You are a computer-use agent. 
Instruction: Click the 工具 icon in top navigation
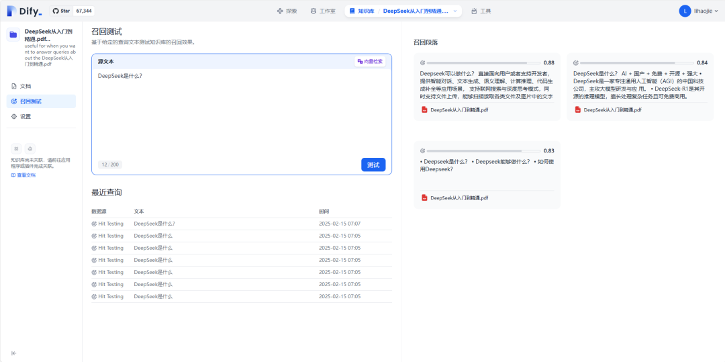click(474, 11)
